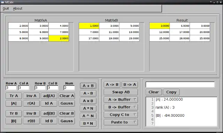
Task: Click adj(A) adjugate button
Action: coord(49,96)
